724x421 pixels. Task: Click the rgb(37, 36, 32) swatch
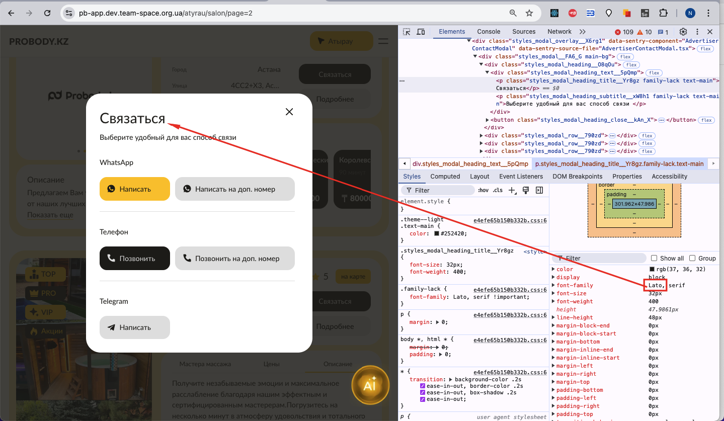click(x=653, y=270)
